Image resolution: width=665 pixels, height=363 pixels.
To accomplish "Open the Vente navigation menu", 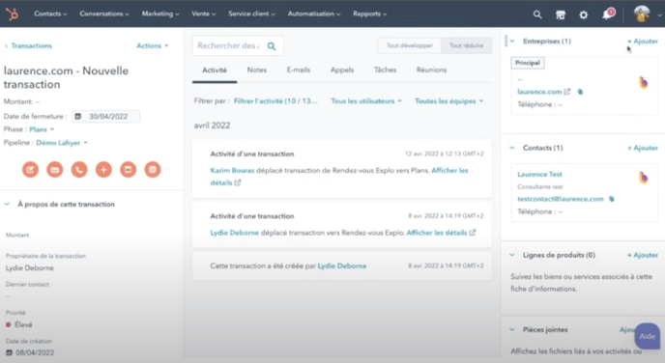I will pyautogui.click(x=204, y=14).
